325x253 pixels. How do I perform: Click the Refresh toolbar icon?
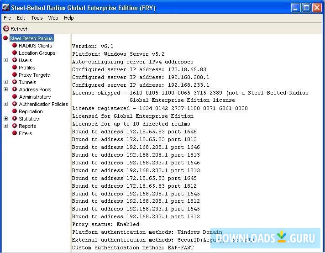[6, 29]
